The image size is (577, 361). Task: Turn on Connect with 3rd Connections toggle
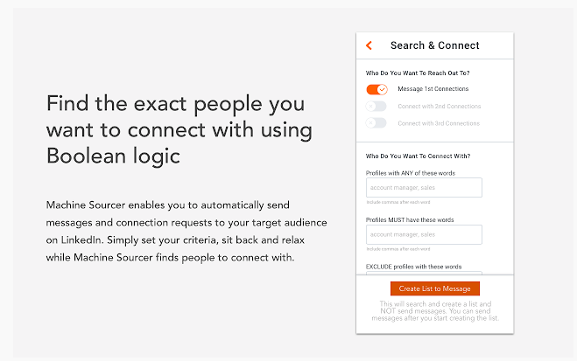click(376, 123)
